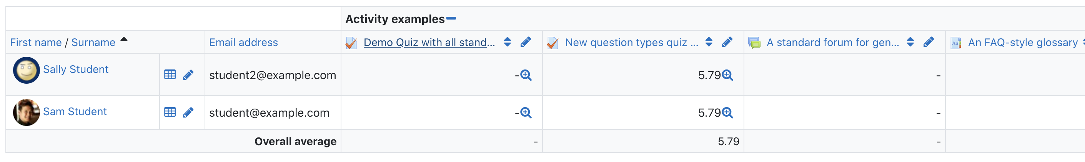
Task: Open Sam Student's grade report grid icon
Action: [170, 112]
